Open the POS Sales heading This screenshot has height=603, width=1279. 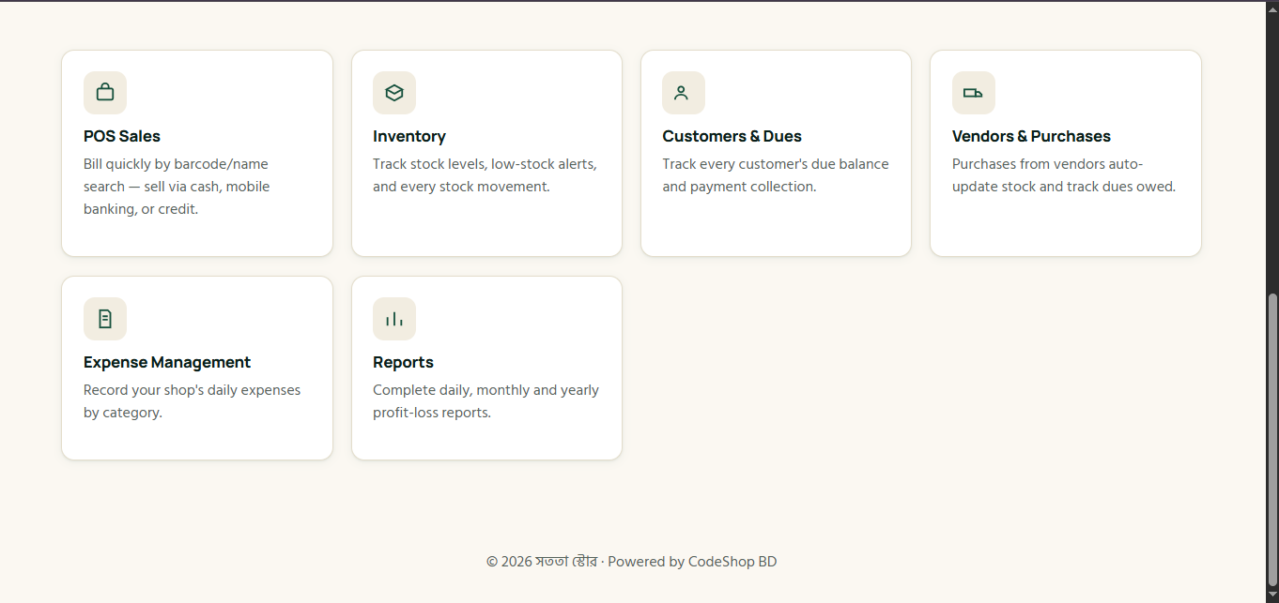pos(122,136)
